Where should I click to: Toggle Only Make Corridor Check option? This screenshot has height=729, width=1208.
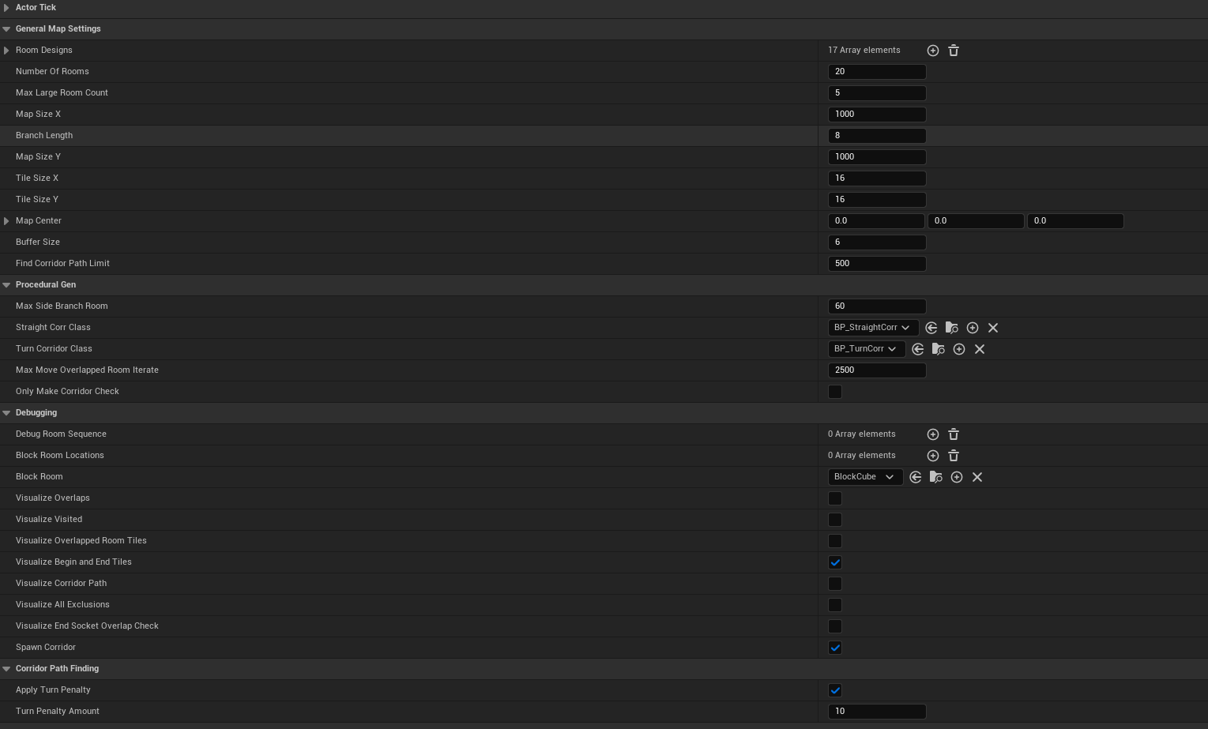(x=835, y=392)
